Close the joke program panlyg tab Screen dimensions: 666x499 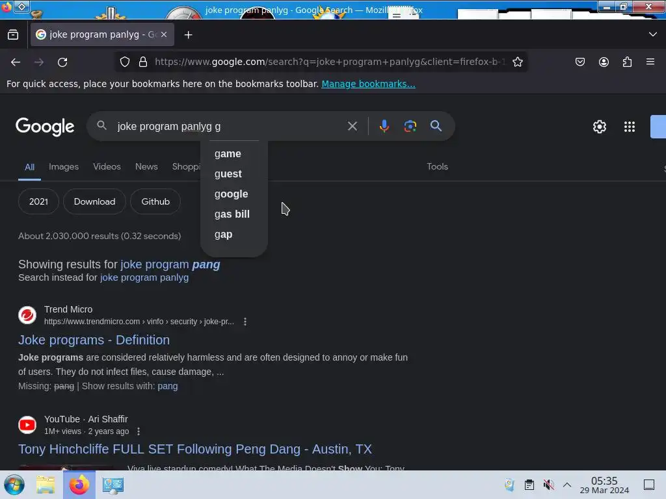pos(164,35)
